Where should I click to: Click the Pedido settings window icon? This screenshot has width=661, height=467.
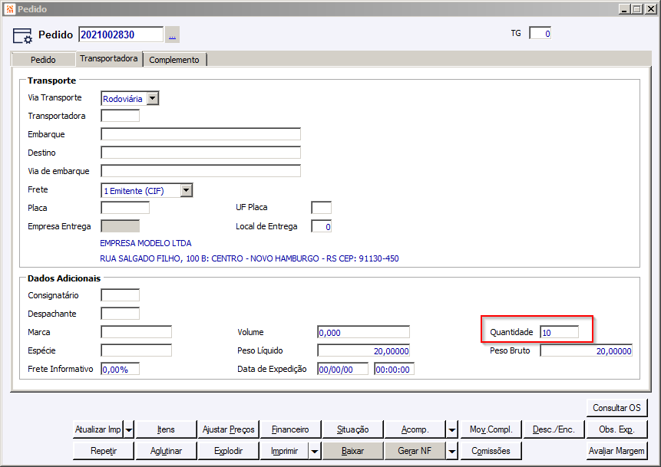(x=22, y=36)
